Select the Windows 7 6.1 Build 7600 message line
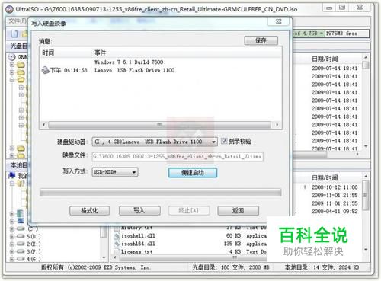Screen dimensions: 381x281 129,62
